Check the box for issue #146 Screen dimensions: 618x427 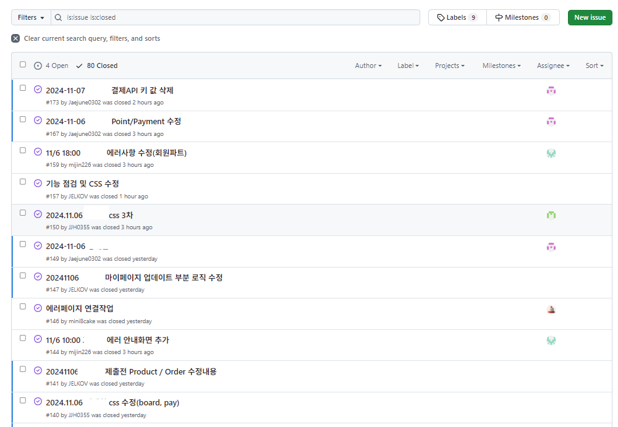point(23,307)
